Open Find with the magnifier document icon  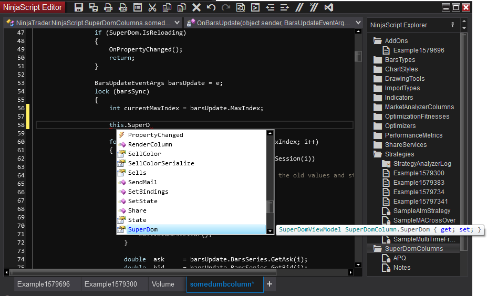click(240, 7)
